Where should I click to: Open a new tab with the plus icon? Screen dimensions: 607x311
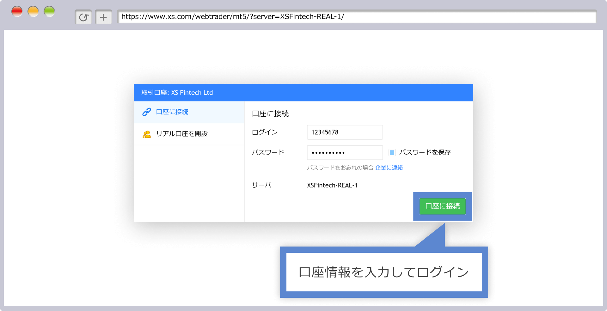point(103,17)
